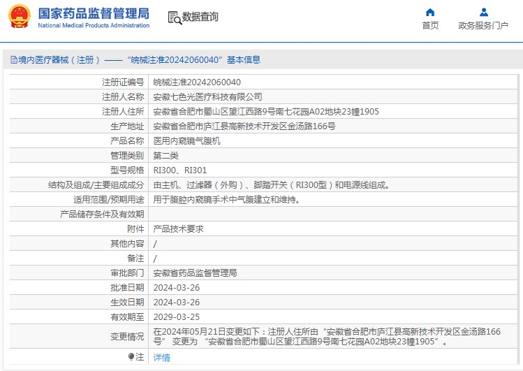Open the 数据查询 search icon
The height and width of the screenshot is (371, 523).
coord(175,17)
